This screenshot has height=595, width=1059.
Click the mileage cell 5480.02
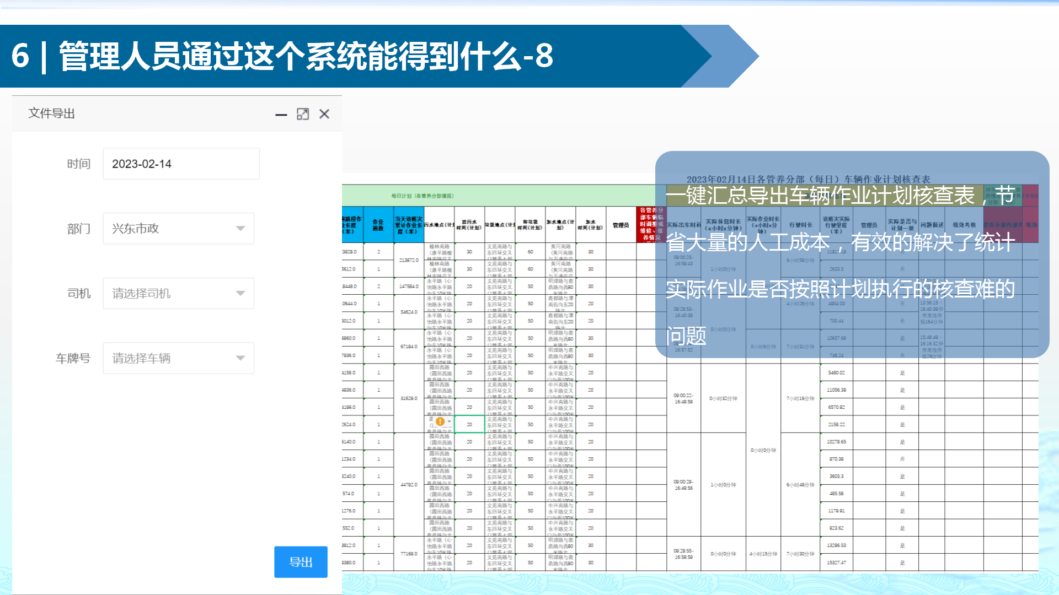[x=836, y=373]
